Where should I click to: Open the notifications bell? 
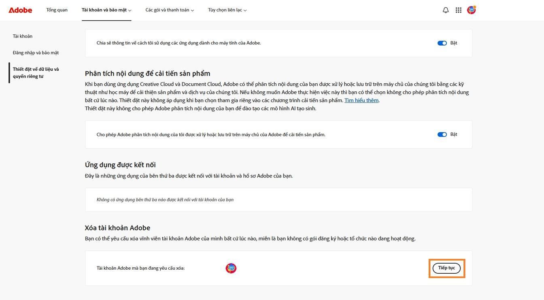point(446,10)
